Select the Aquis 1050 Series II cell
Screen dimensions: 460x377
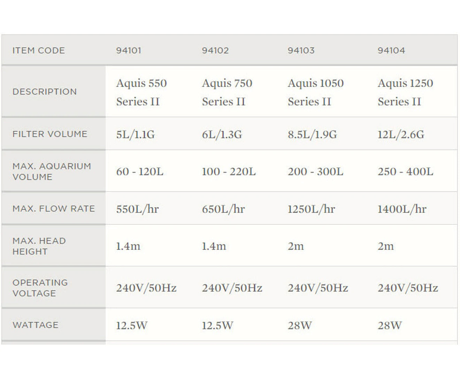pyautogui.click(x=315, y=92)
